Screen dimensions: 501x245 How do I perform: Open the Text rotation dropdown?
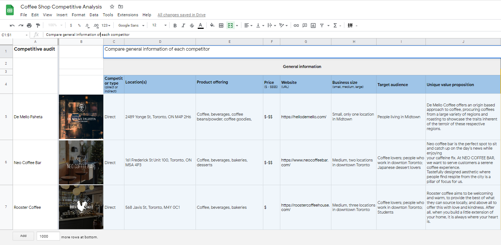click(x=284, y=25)
